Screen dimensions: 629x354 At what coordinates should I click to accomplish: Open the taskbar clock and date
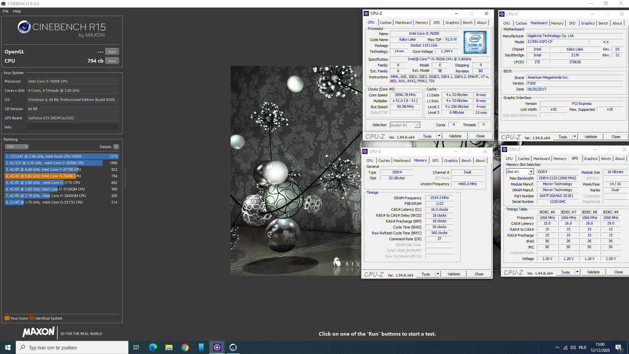[x=600, y=347]
